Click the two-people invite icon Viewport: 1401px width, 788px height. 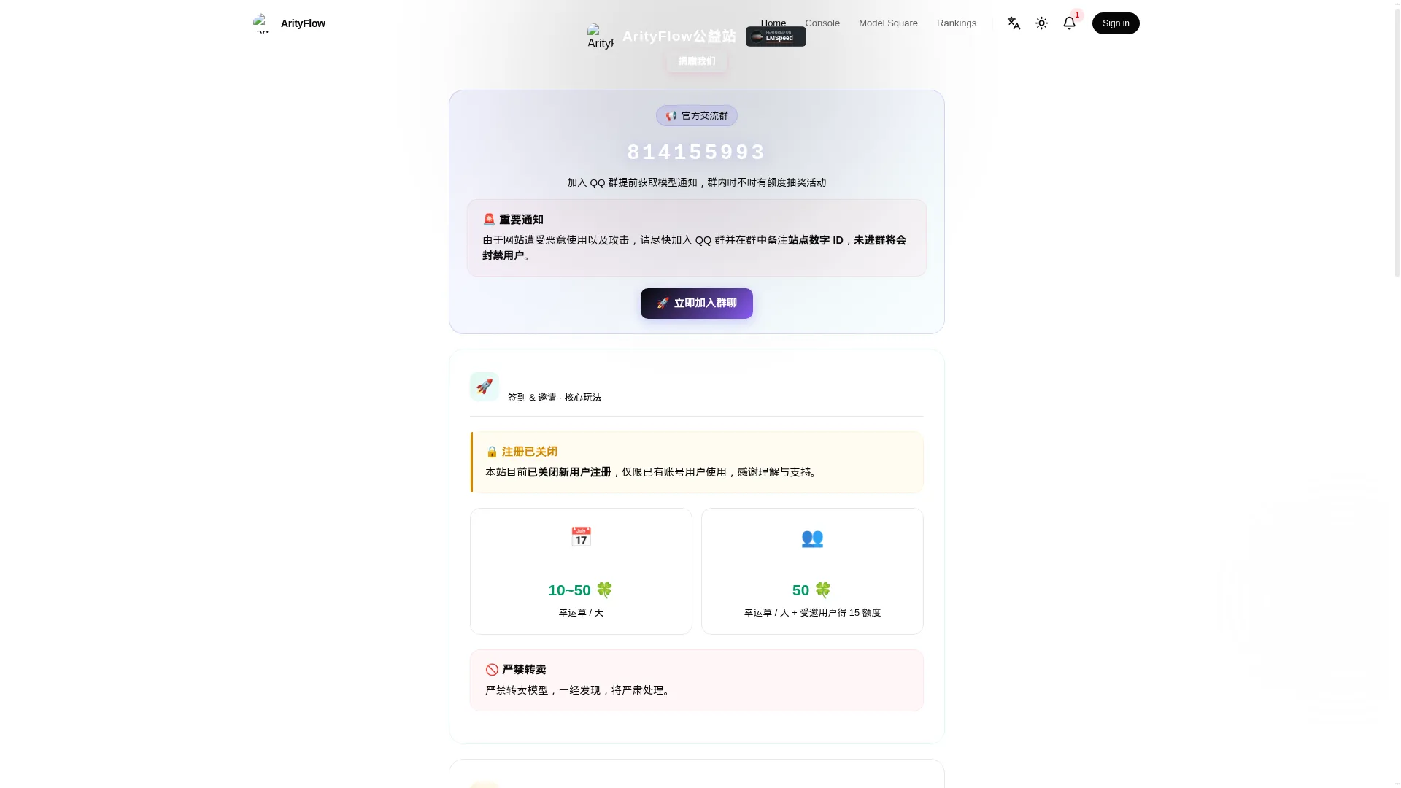(812, 538)
